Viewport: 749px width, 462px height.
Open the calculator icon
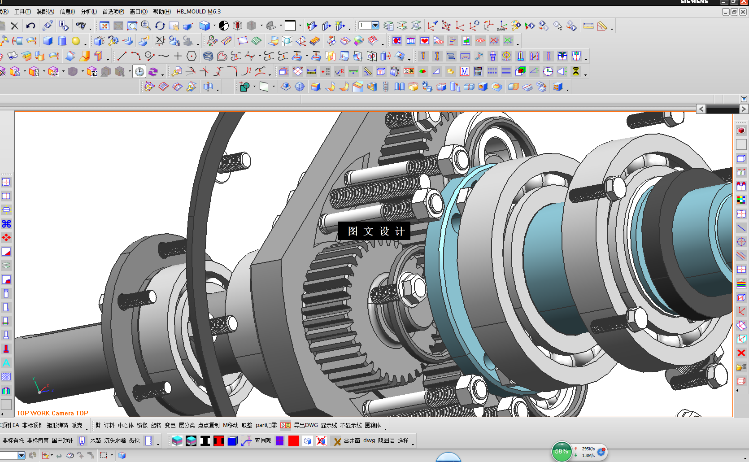coord(479,71)
